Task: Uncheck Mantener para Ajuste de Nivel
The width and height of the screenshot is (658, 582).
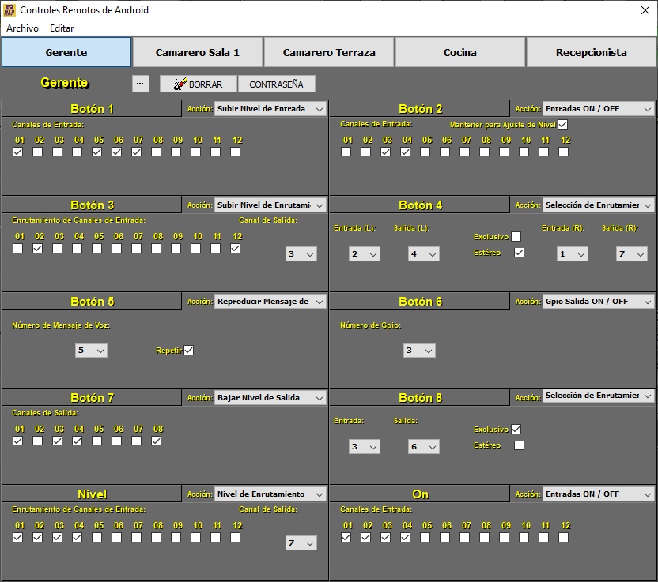Action: click(x=562, y=125)
